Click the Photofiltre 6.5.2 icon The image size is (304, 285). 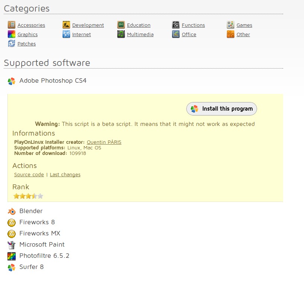click(x=12, y=256)
